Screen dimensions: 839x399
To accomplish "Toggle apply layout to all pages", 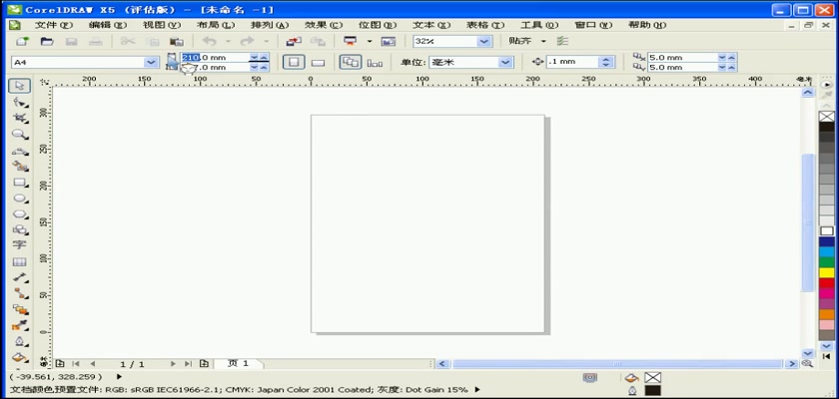I will (350, 62).
